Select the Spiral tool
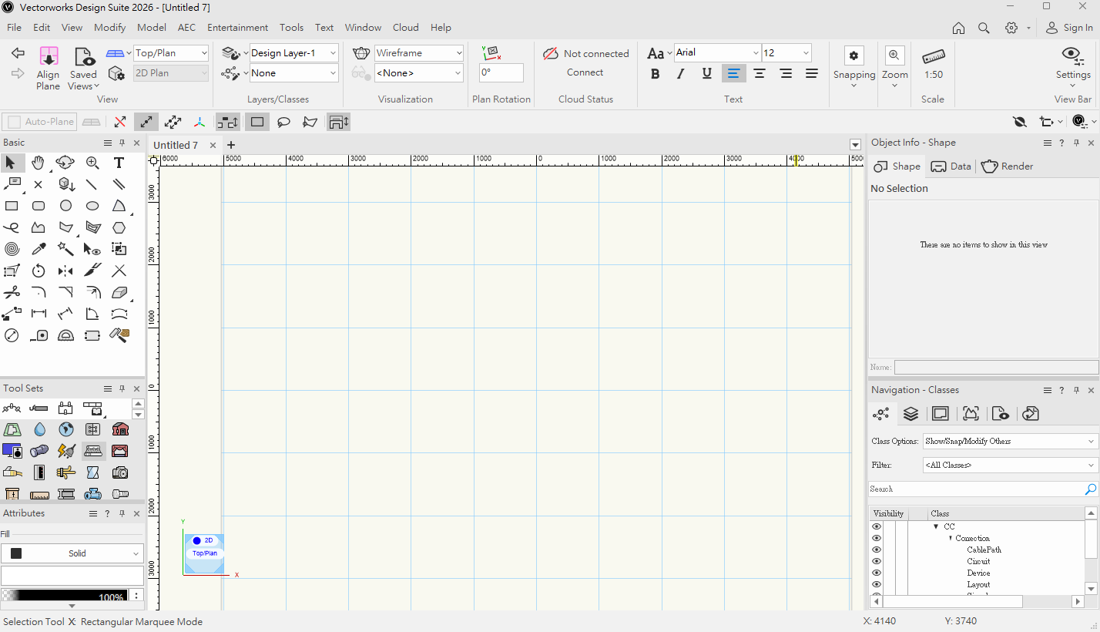This screenshot has width=1100, height=632. (x=12, y=249)
